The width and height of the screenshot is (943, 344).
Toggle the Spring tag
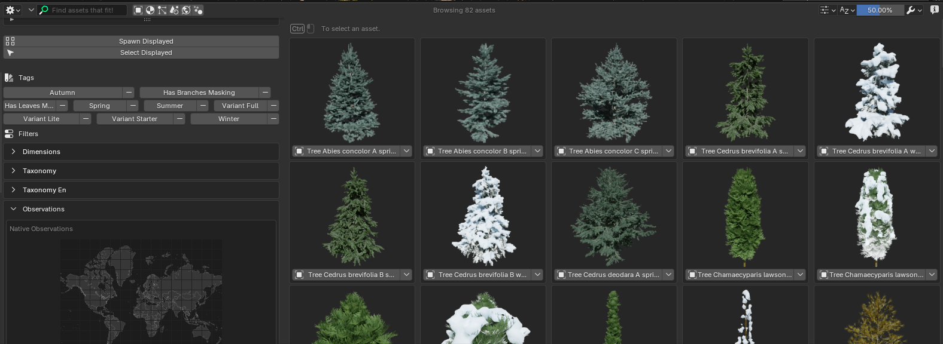(x=100, y=106)
